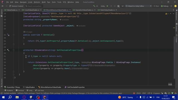Toggle the read-only lock icon in status bar

tap(162, 93)
